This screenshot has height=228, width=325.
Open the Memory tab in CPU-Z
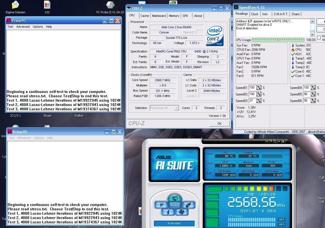pos(174,16)
